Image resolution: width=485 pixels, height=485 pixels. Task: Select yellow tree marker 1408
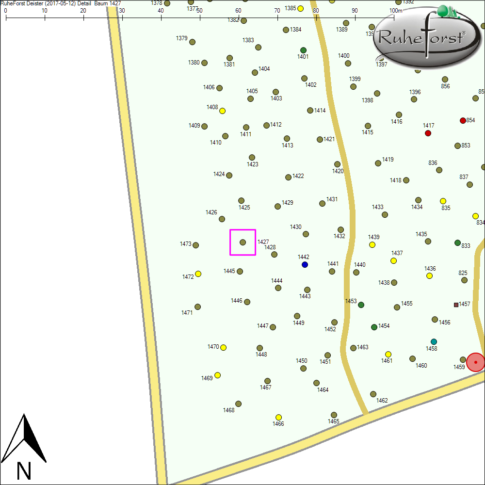(x=223, y=111)
